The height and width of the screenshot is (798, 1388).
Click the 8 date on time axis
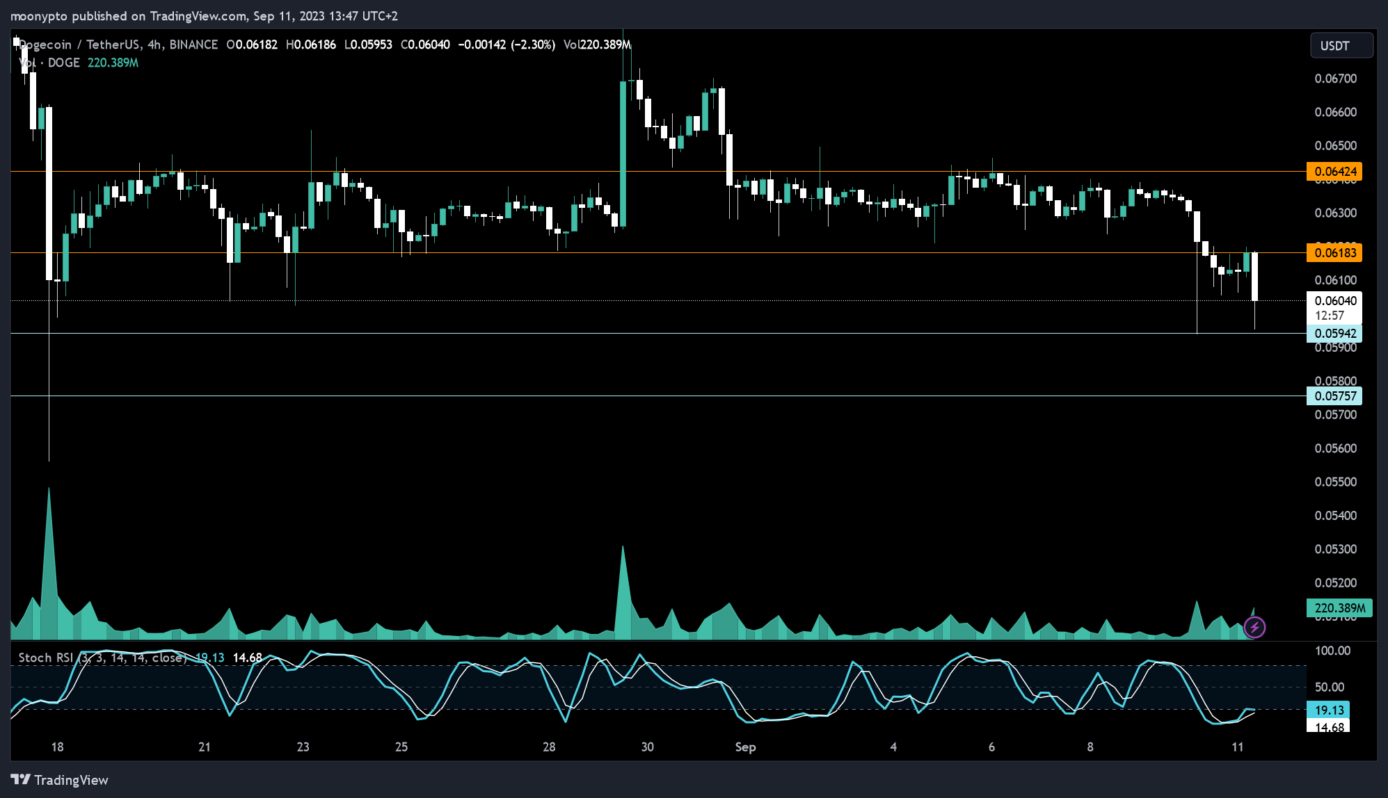(1090, 747)
